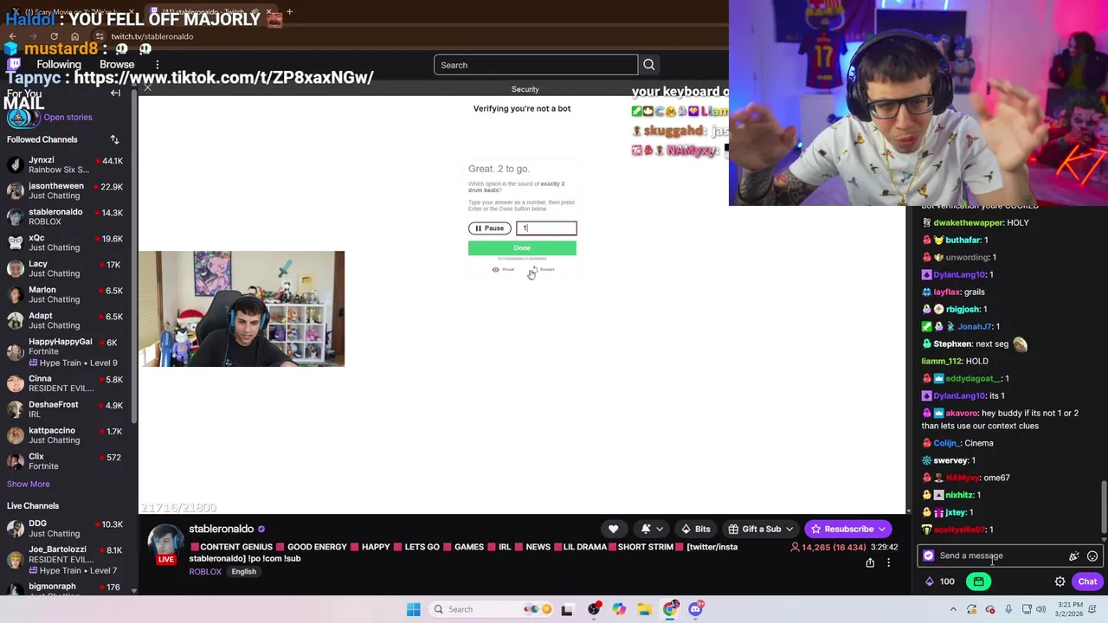Open the DDG live channel
Screen dimensions: 1108x623
tap(66, 528)
